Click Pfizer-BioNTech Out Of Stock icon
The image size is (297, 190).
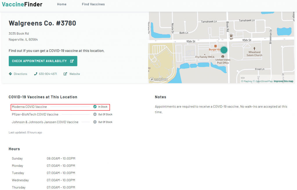click(x=95, y=114)
